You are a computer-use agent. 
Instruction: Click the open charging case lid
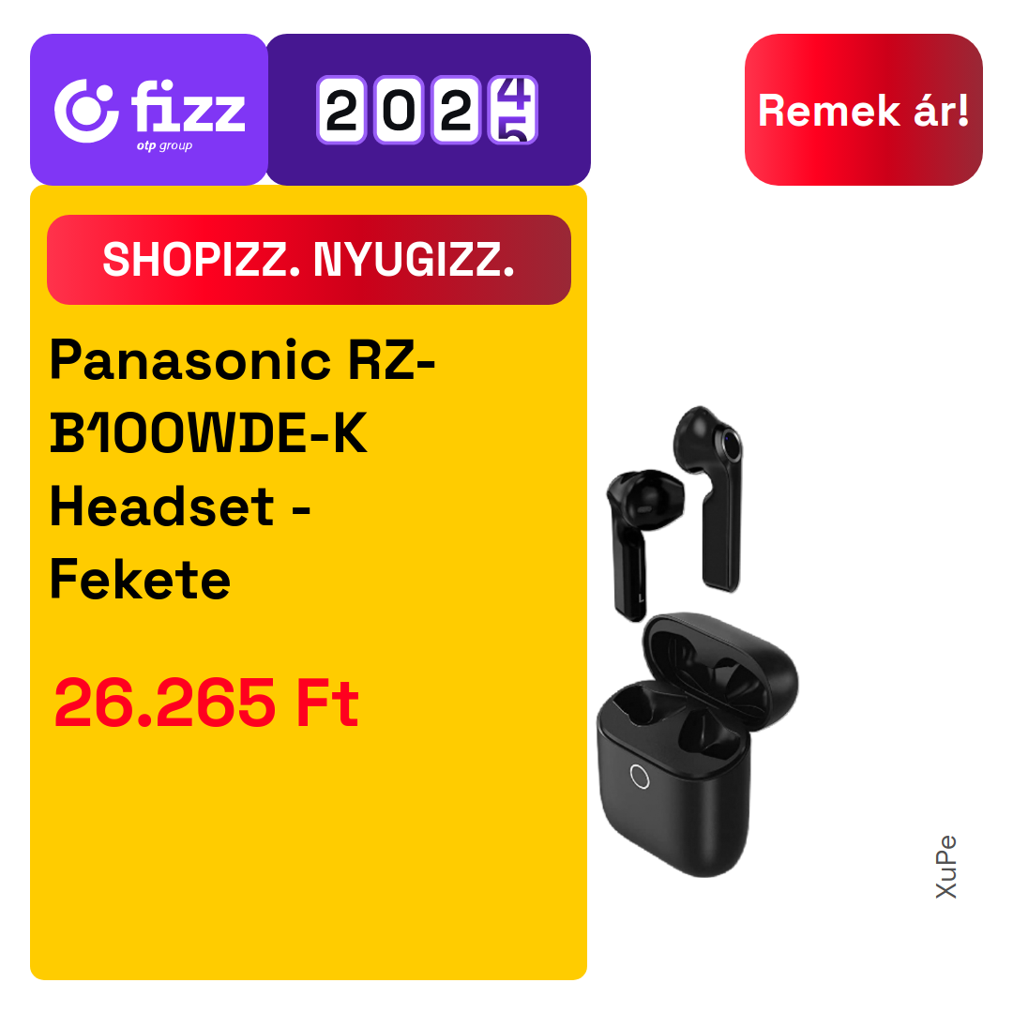(721, 672)
